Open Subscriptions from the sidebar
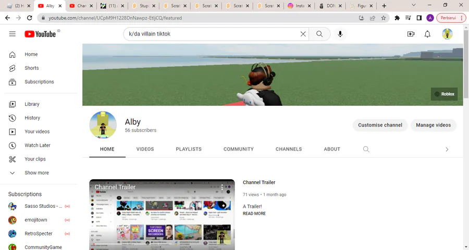This screenshot has width=469, height=250. click(x=39, y=82)
